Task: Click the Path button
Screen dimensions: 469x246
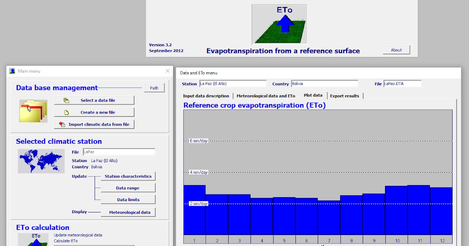Action: pos(154,87)
